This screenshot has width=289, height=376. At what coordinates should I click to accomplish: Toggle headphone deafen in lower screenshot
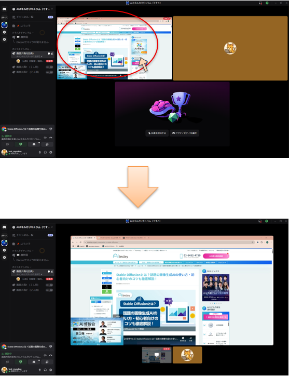click(x=45, y=370)
